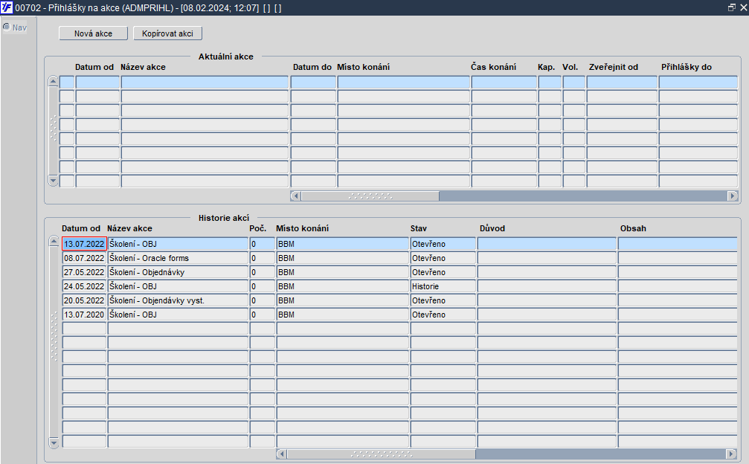
Task: Click Otevřeno status in 27.05.2022 row
Action: coord(443,272)
